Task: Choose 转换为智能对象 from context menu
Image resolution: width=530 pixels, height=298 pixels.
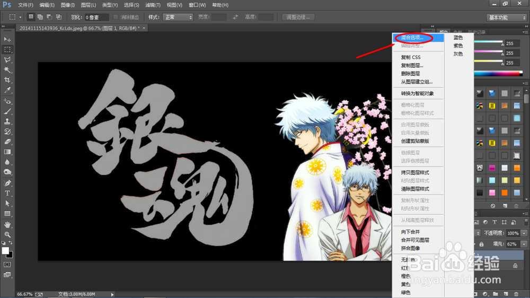Action: coord(419,93)
